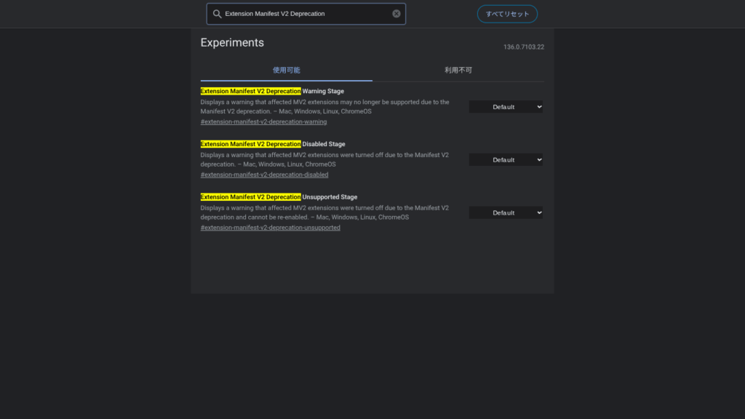
Task: Follow the #extension-manifest-v2-deprecation-warning link
Action: 263,122
